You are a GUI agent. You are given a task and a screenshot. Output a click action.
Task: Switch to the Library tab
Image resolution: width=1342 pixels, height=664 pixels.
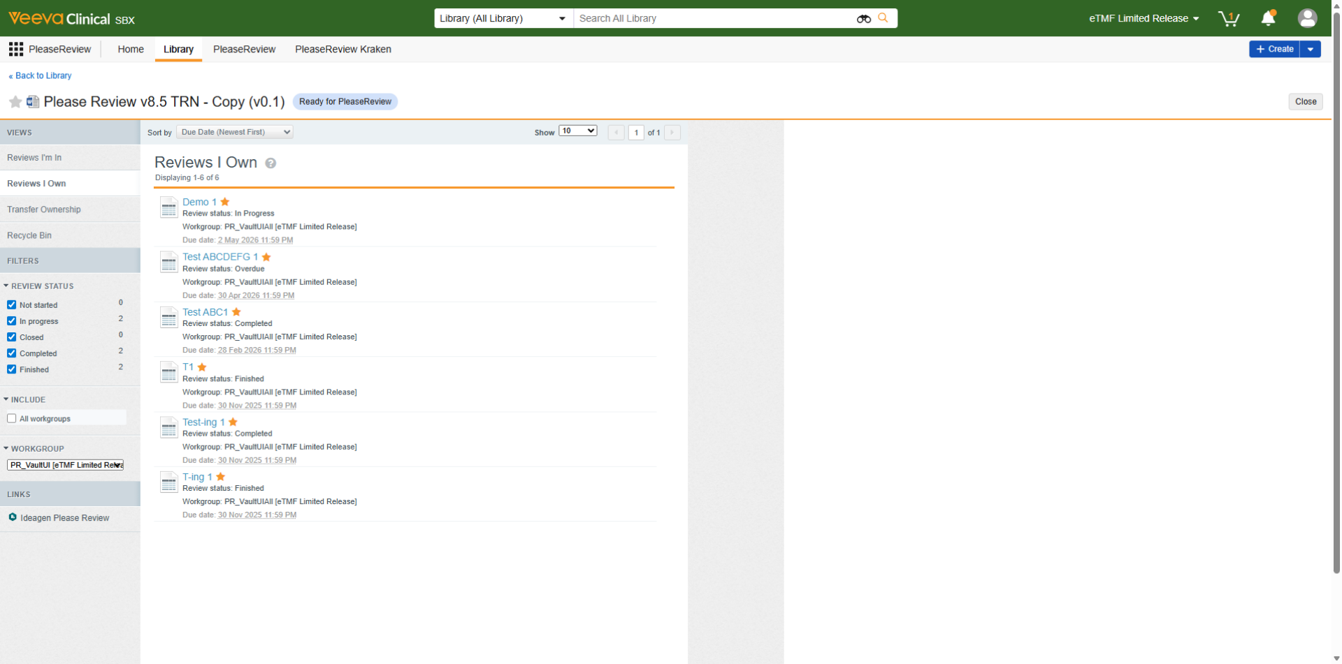pyautogui.click(x=178, y=50)
